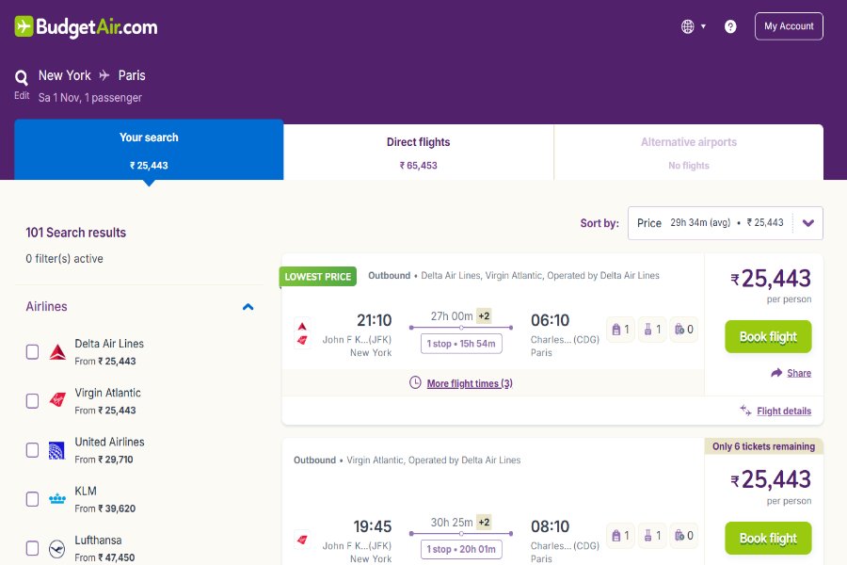The height and width of the screenshot is (565, 847).
Task: Open My Account
Action: [789, 26]
